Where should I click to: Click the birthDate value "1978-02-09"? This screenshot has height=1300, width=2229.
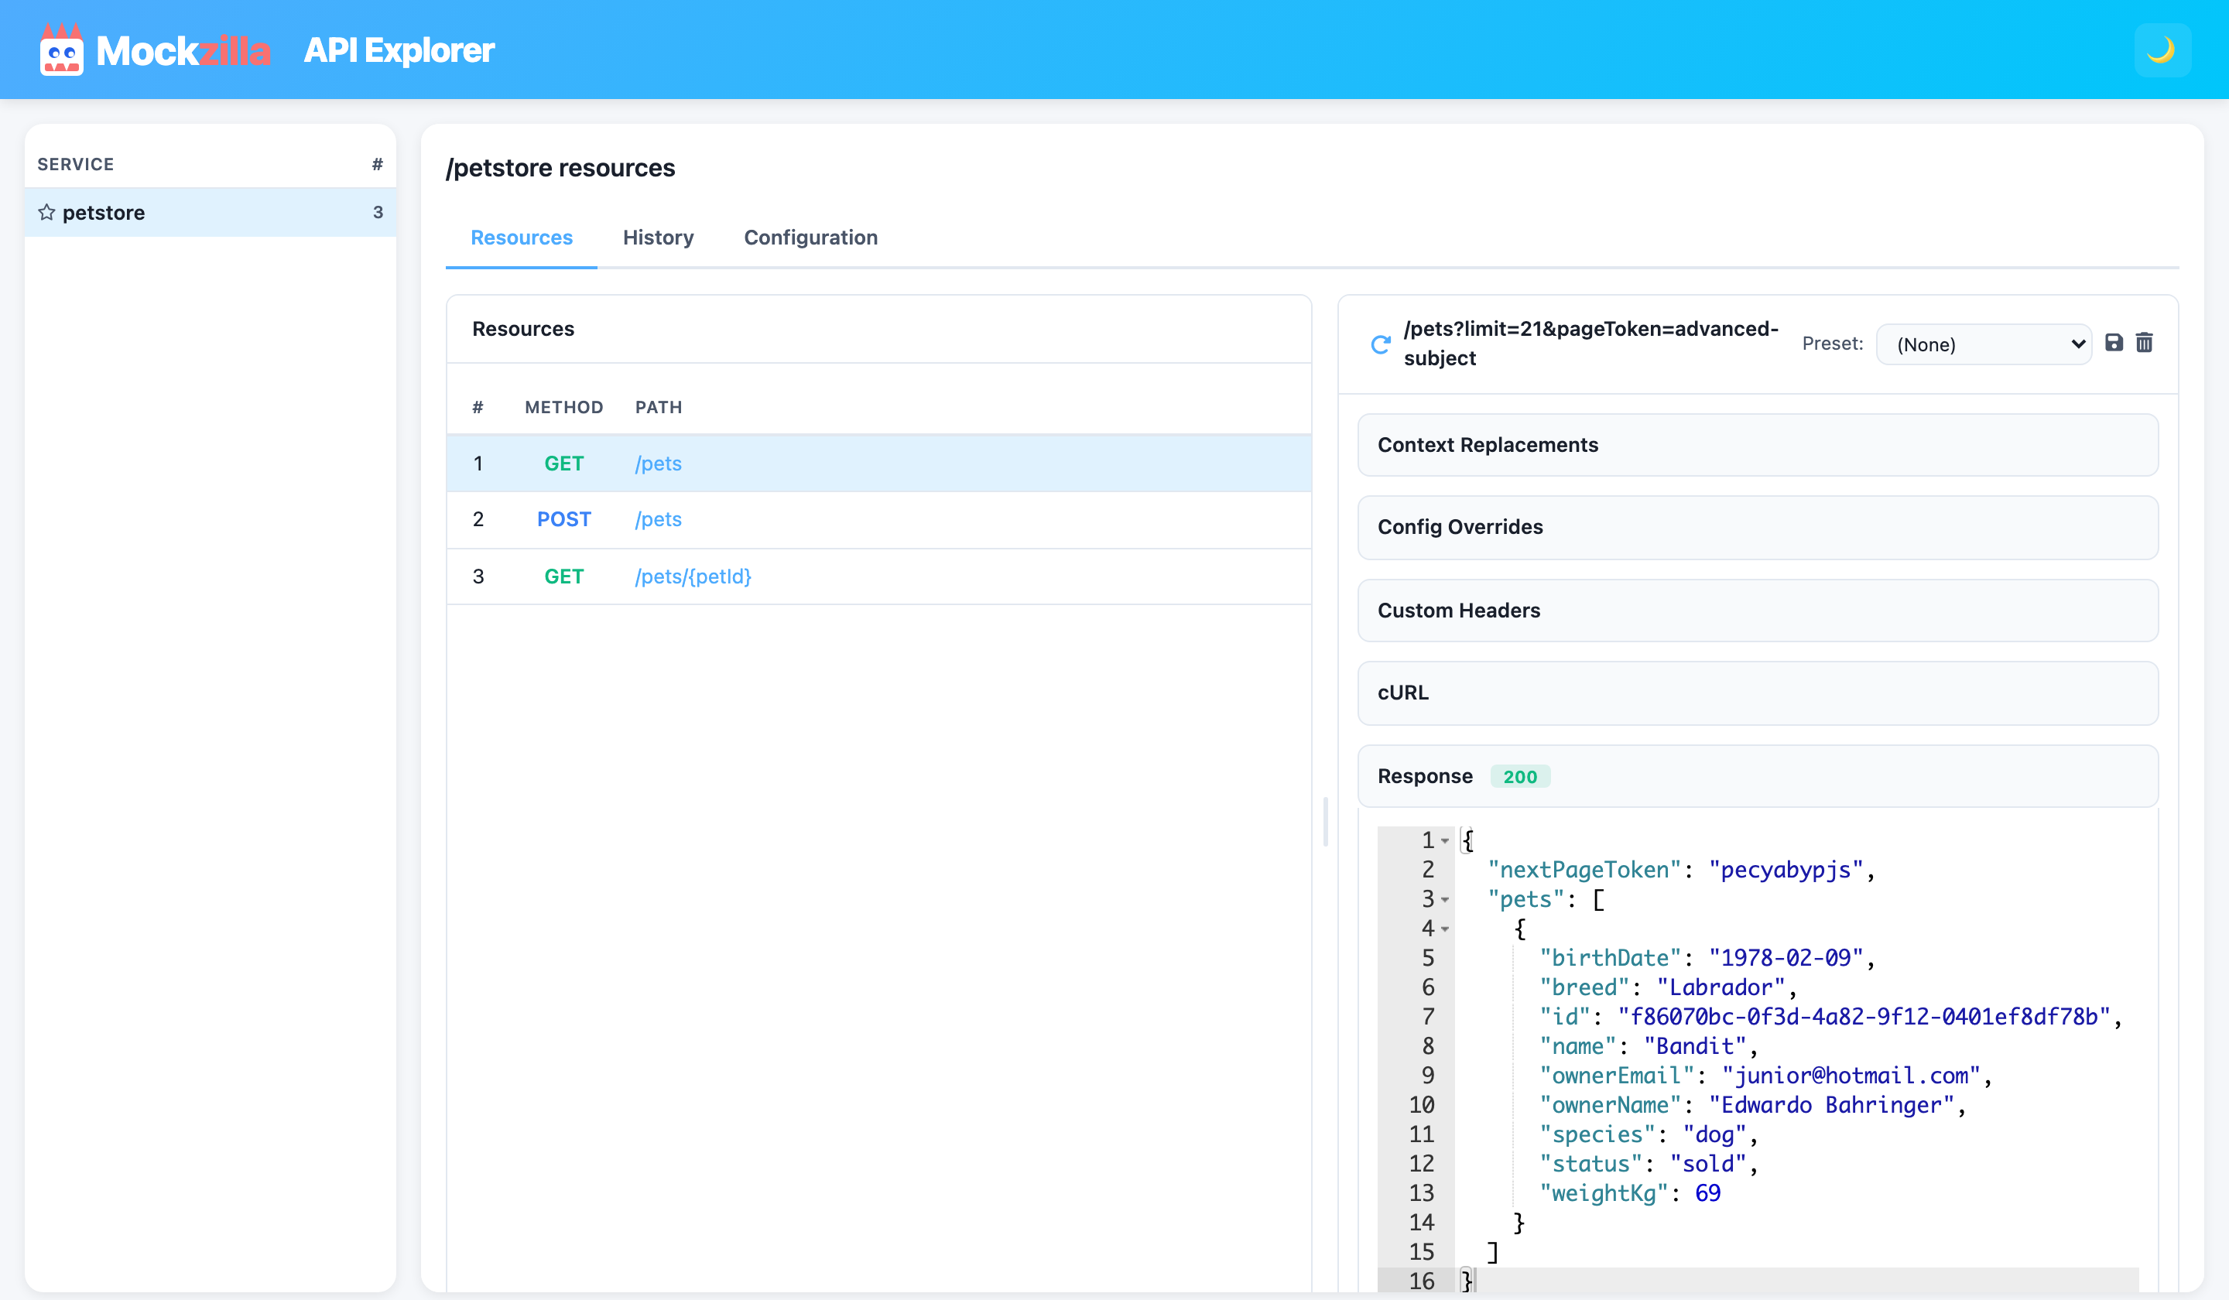(x=1786, y=958)
